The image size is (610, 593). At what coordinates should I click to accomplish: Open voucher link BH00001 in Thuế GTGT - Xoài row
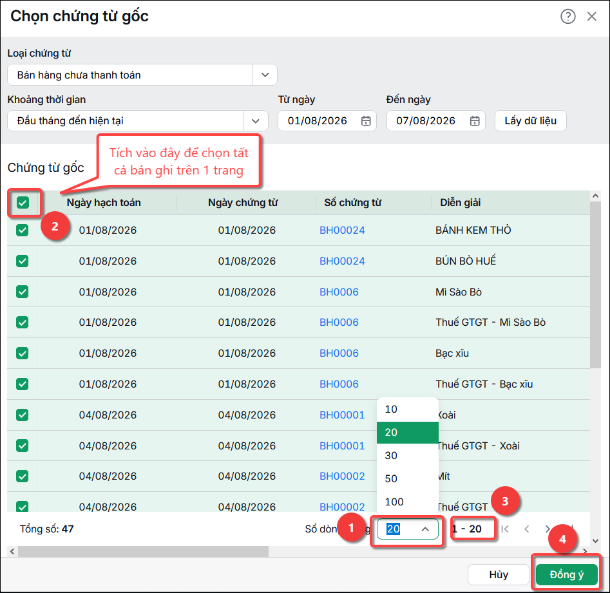point(342,446)
